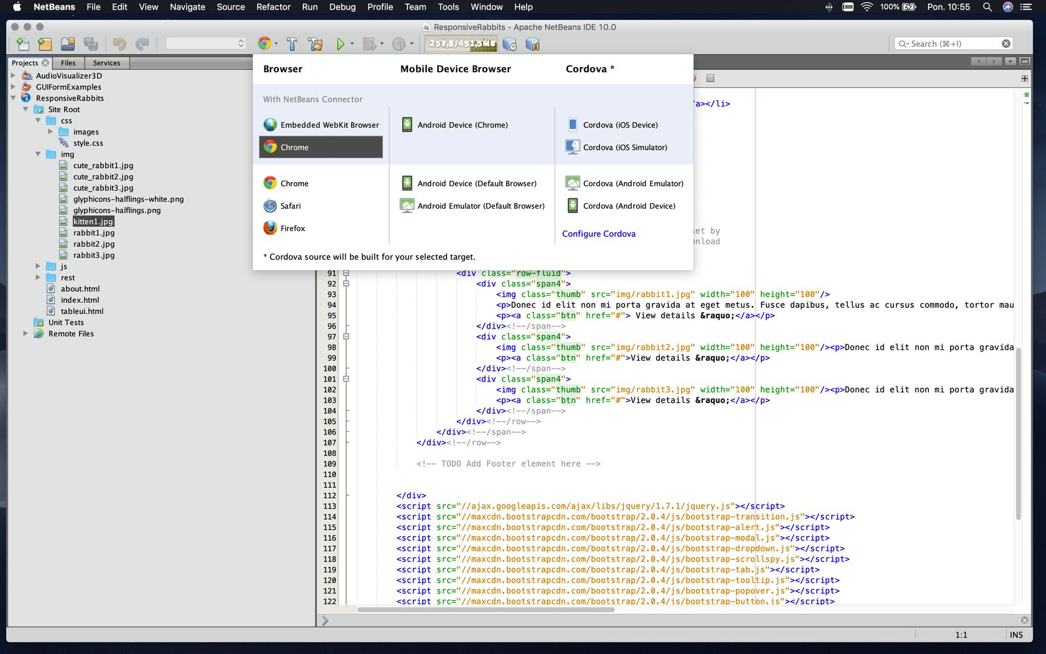Open the Profile Project dropdown arrow
Image resolution: width=1046 pixels, height=654 pixels.
tap(412, 44)
